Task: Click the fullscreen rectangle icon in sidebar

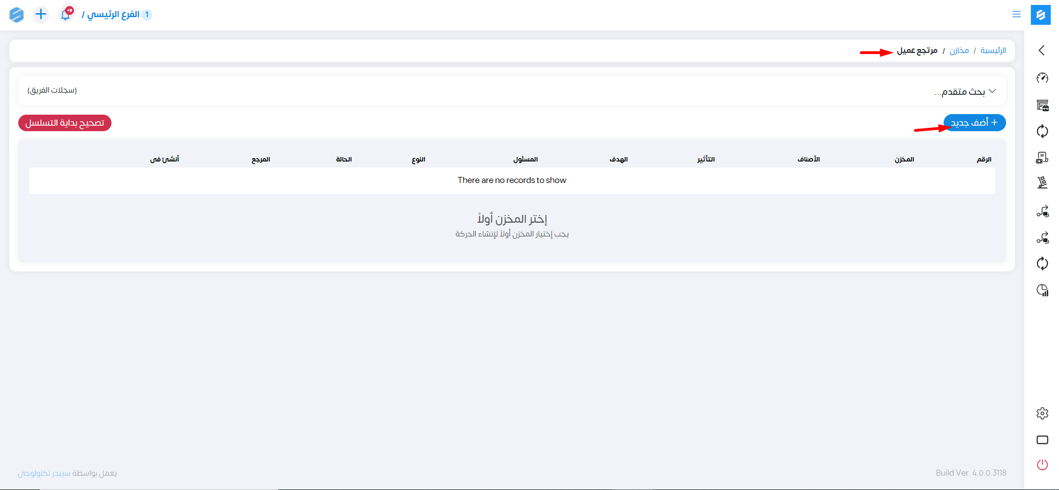Action: tap(1042, 440)
